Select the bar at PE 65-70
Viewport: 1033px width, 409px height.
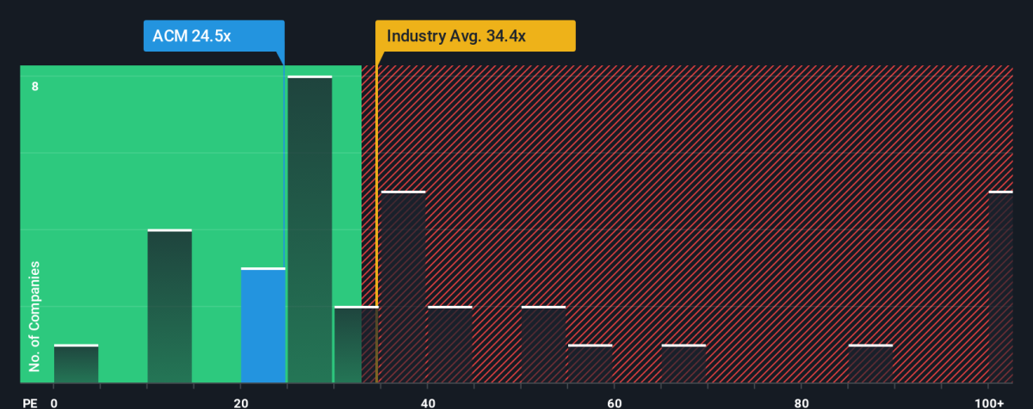click(684, 364)
